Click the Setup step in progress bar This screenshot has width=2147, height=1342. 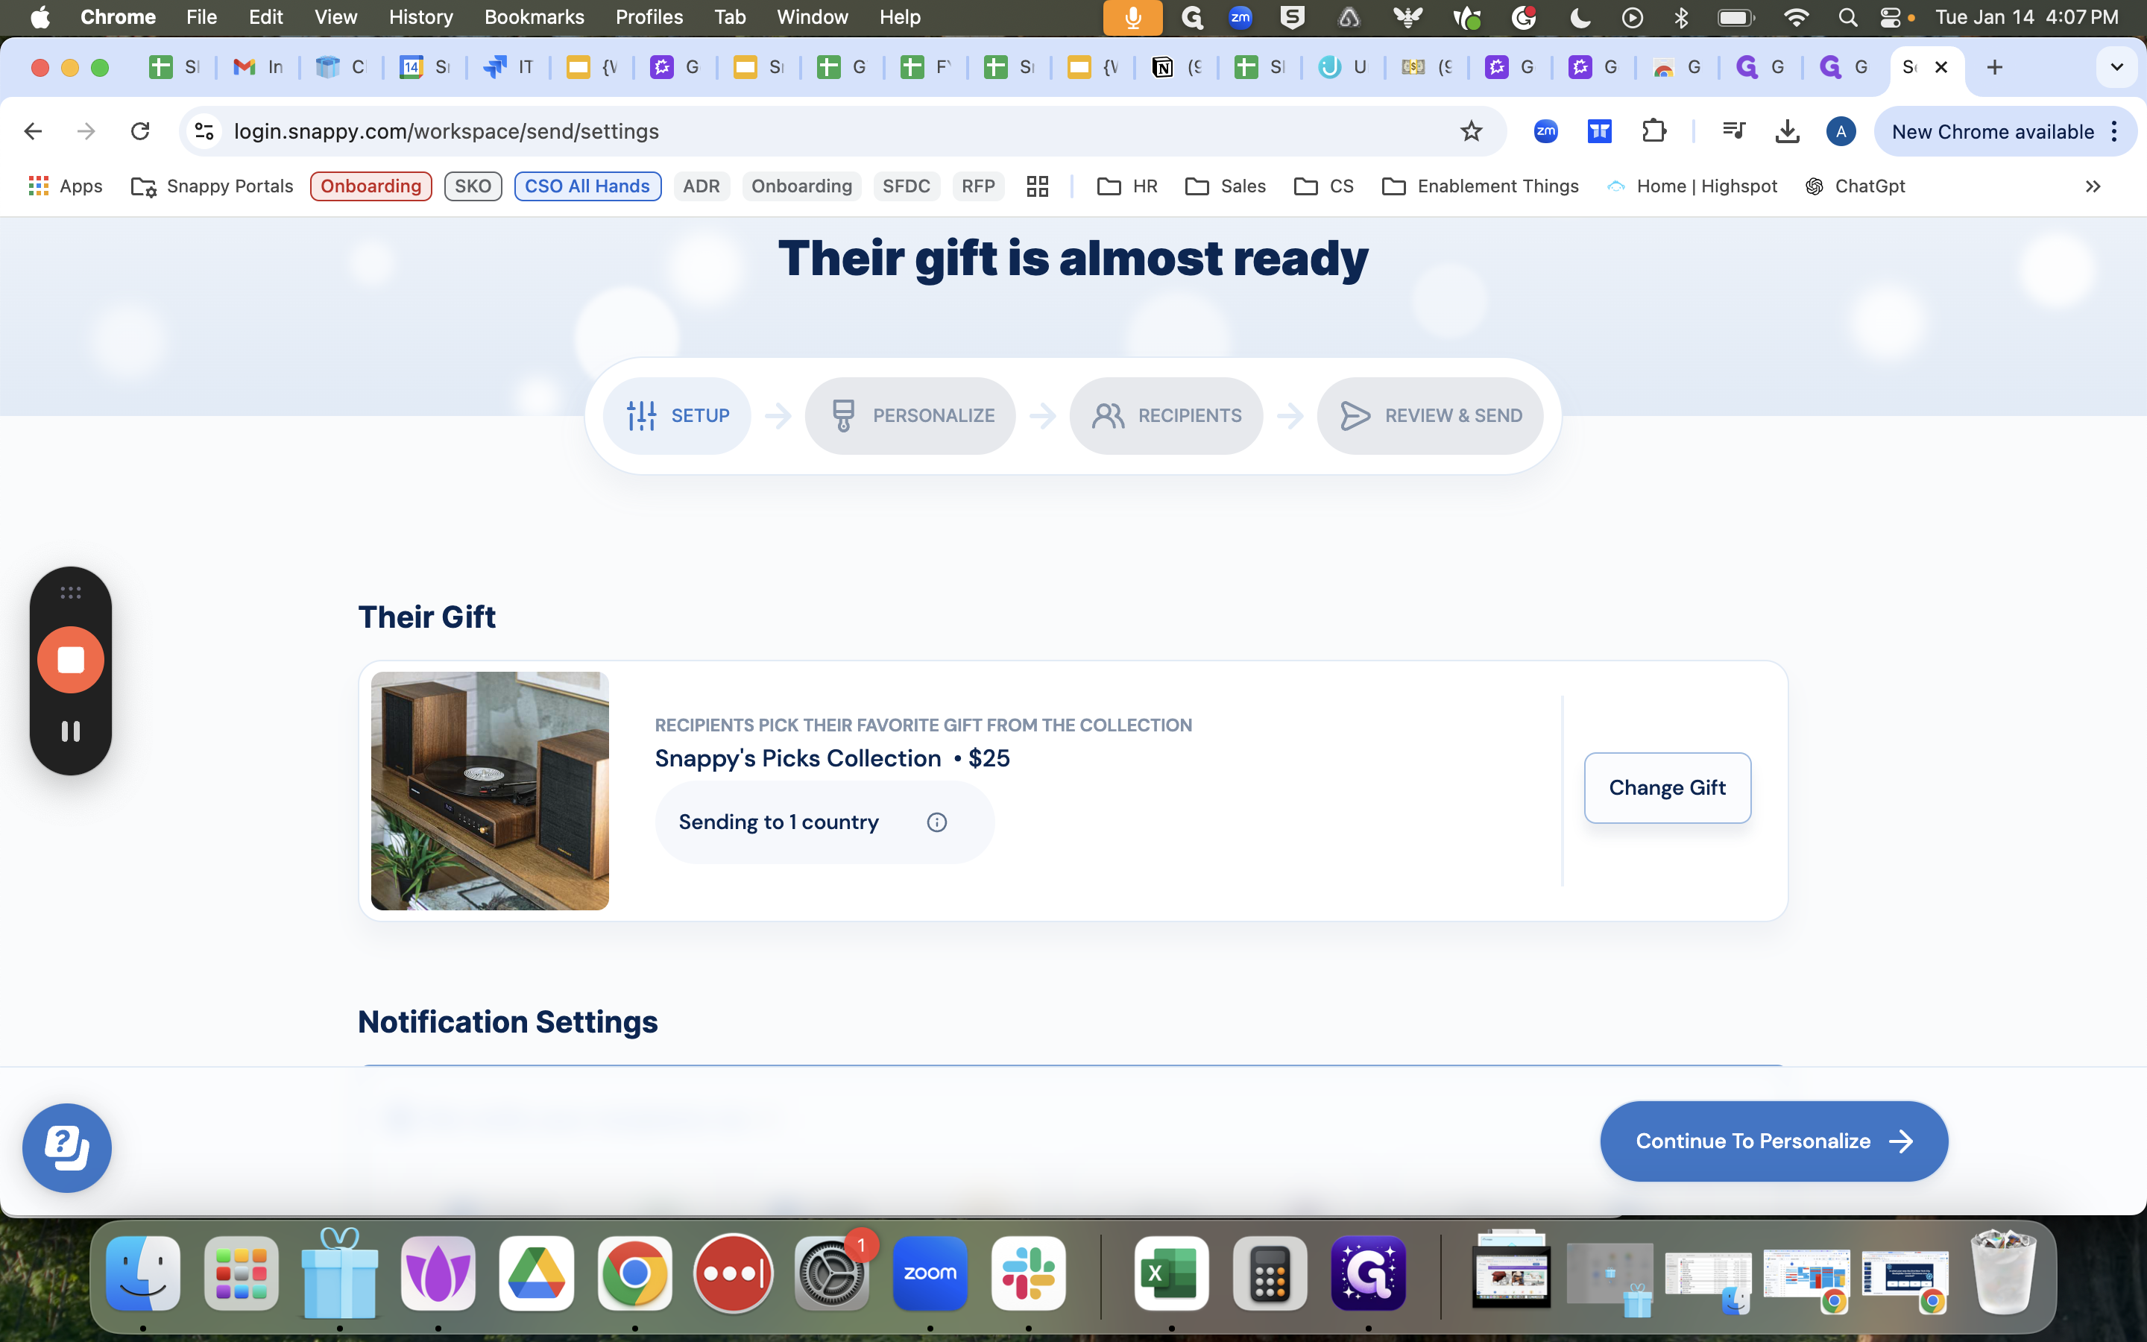pyautogui.click(x=677, y=415)
